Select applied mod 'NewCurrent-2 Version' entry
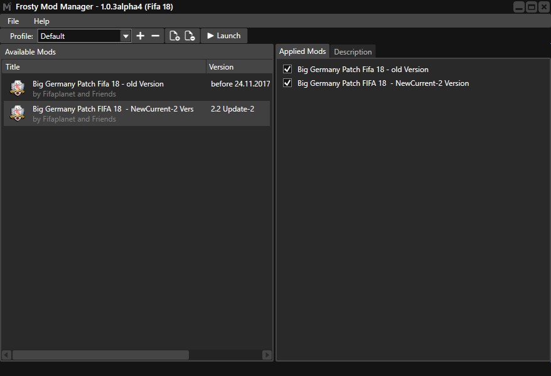 (383, 83)
